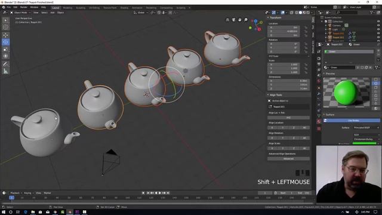Choose the Annotate tool

point(5,64)
